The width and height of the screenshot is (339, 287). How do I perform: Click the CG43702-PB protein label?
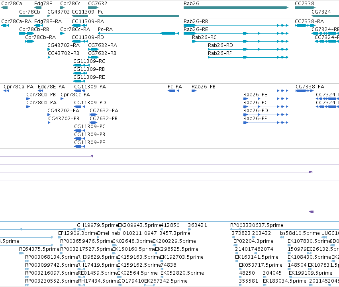click(64, 119)
